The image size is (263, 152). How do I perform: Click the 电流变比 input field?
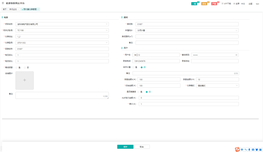click(62, 61)
